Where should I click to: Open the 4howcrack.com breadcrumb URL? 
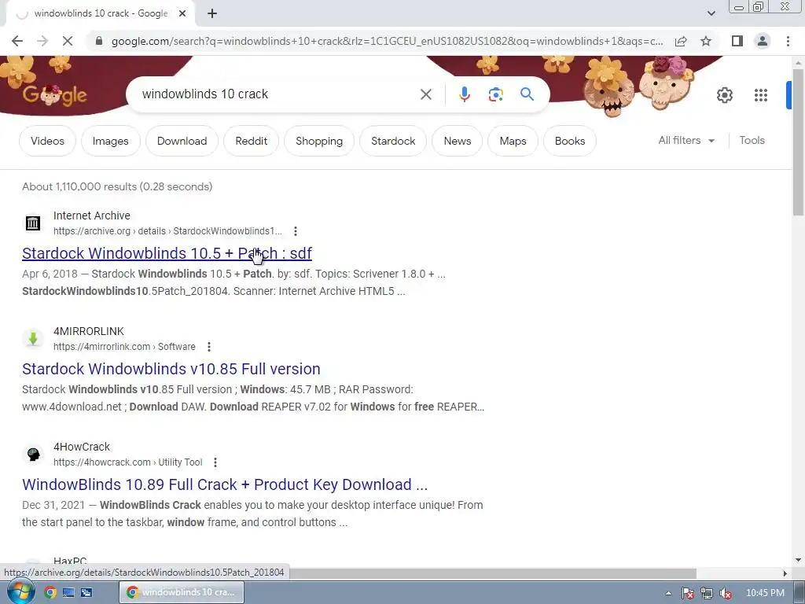pos(128,462)
